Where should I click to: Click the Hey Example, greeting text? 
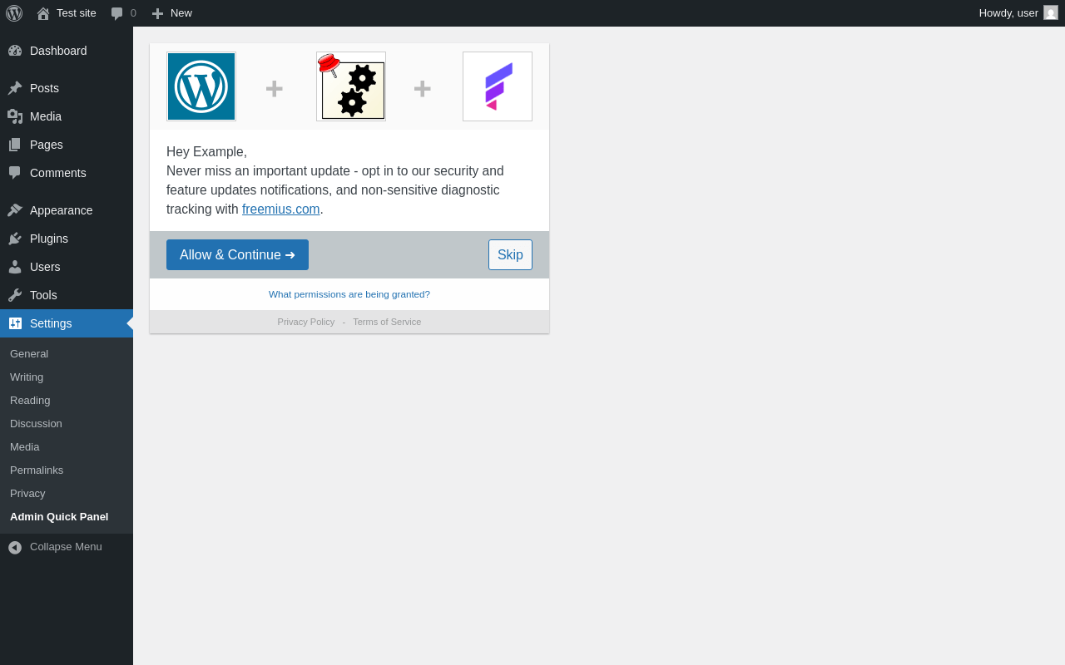(x=206, y=152)
